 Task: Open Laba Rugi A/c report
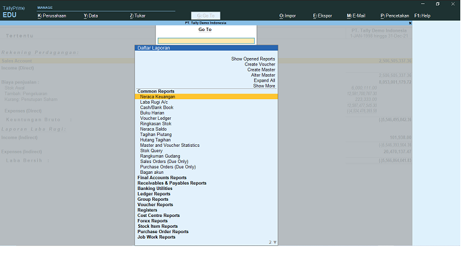[x=156, y=102]
